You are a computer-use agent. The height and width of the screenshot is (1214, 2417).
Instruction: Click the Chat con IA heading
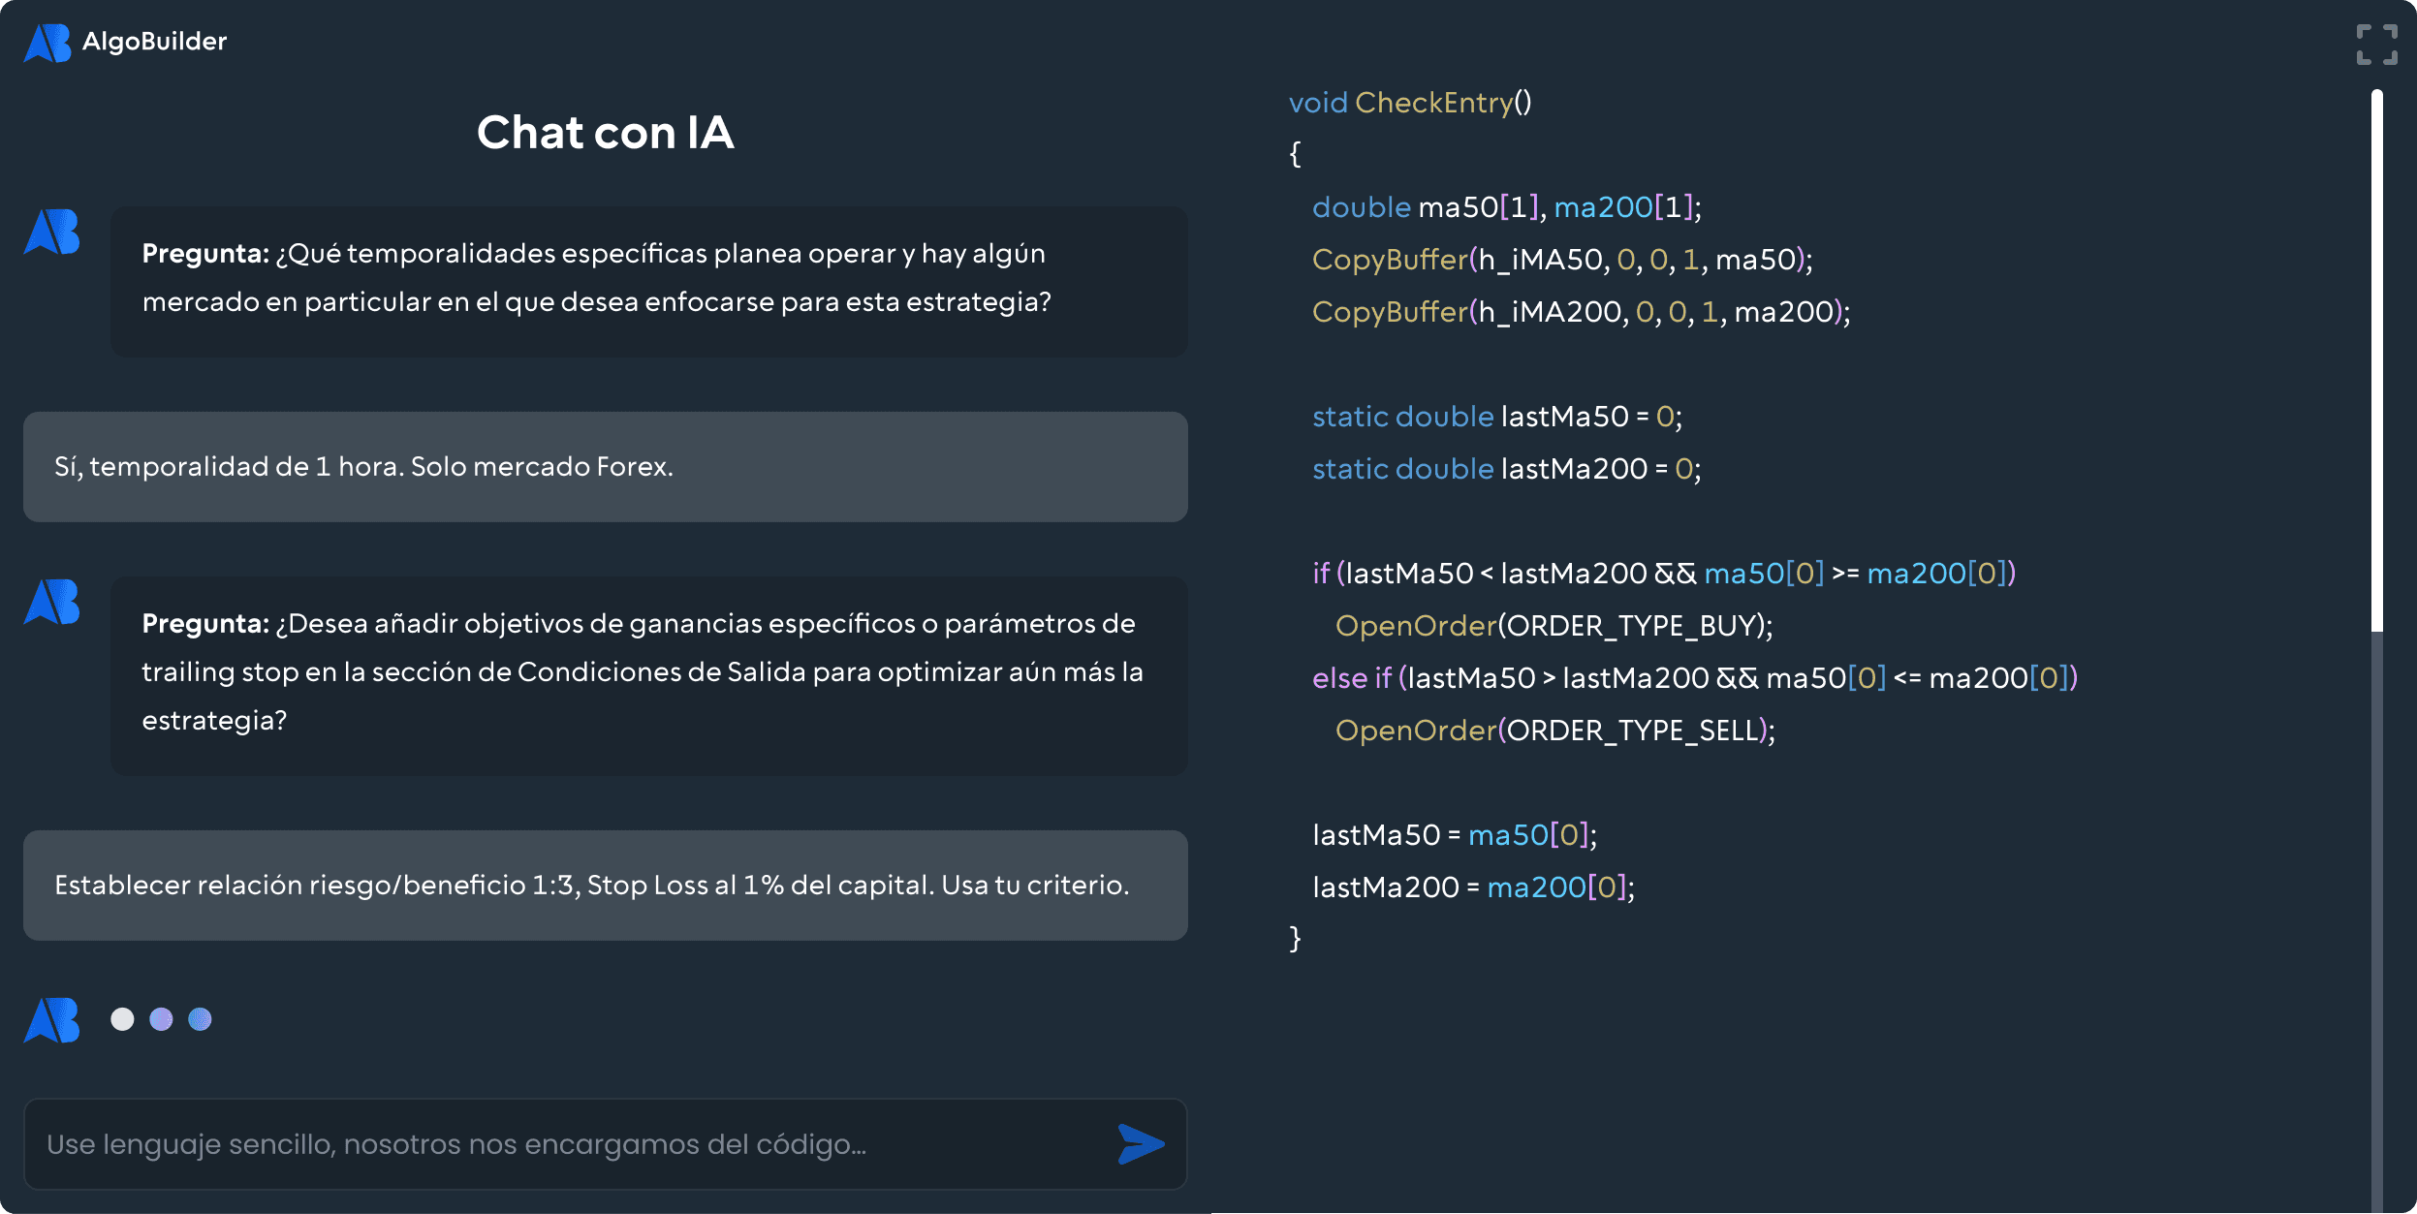coord(604,133)
